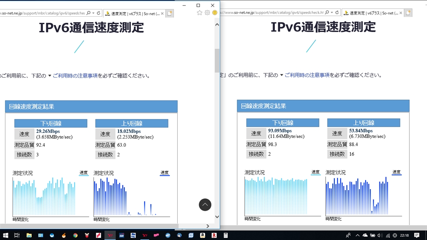This screenshot has width=427, height=240.
Task: Open the Rakuten taskbar icon
Action: pos(214,235)
